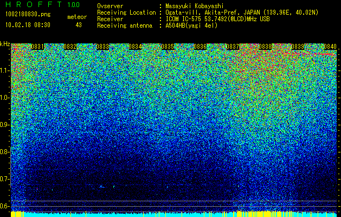Click the ICOM IC-575 53.7492 MHz USB text
The image size is (341, 217).
[217, 19]
